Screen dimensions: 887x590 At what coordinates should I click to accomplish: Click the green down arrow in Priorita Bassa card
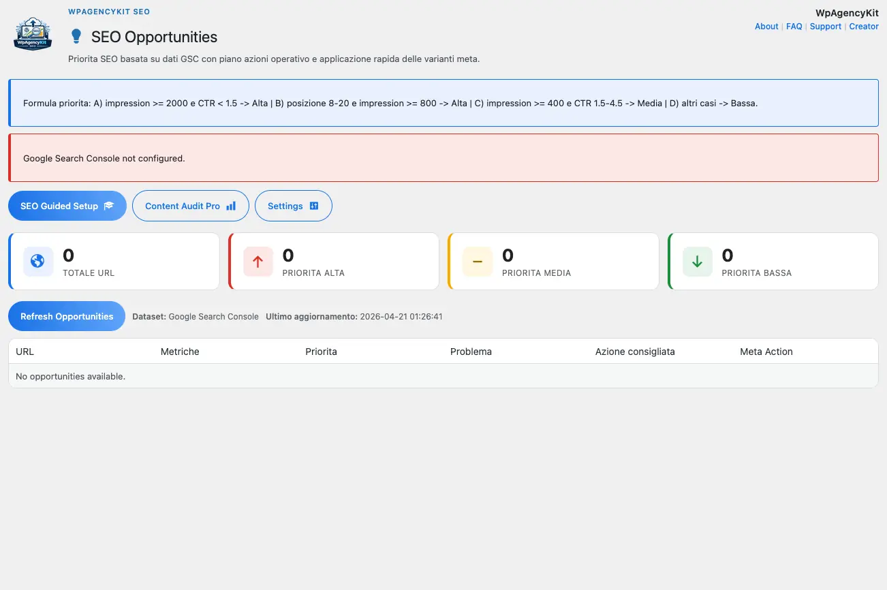697,262
